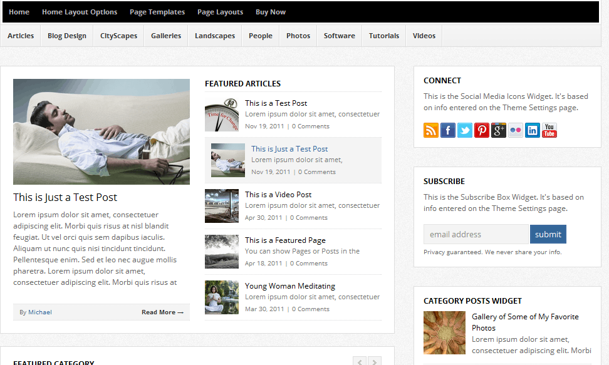609x365 pixels.
Task: Select the CityScapes category
Action: 119,36
